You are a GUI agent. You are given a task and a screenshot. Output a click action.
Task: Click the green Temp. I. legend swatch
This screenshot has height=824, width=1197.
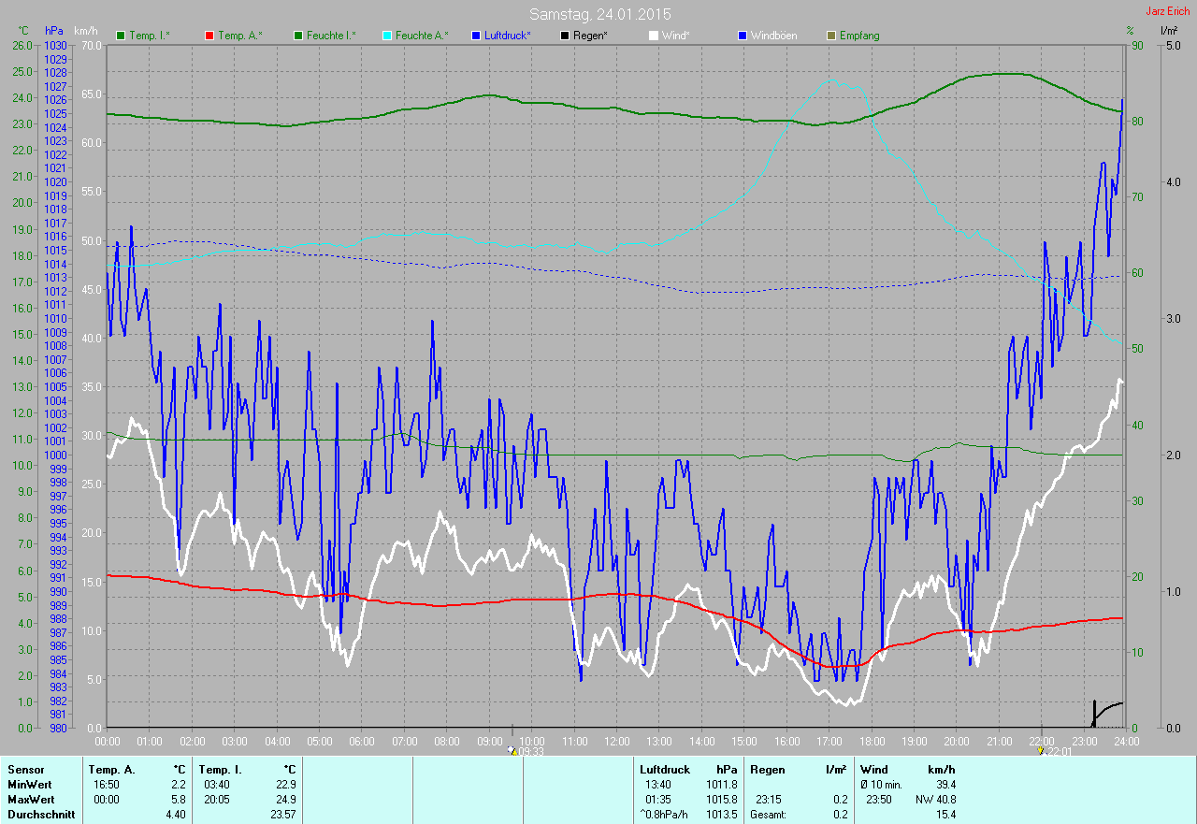click(121, 36)
